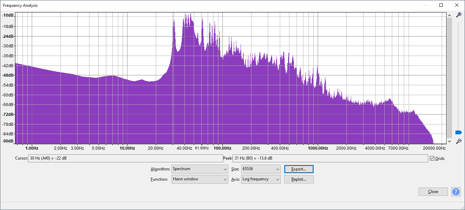Open help with the question mark icon
This screenshot has width=465, height=210.
(x=456, y=192)
